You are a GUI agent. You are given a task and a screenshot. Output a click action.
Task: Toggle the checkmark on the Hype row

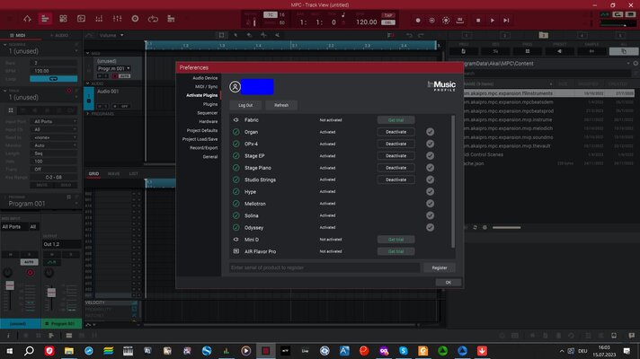(430, 191)
